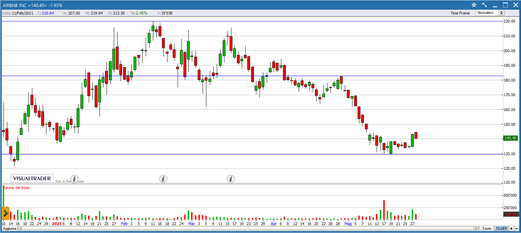Click the Mag month marker on timeline
Viewport: 521px width, 233px height.
pos(348,224)
